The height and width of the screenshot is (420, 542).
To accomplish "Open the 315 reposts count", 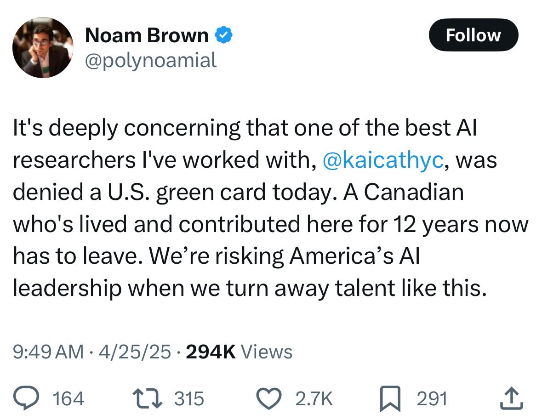I will point(189,398).
